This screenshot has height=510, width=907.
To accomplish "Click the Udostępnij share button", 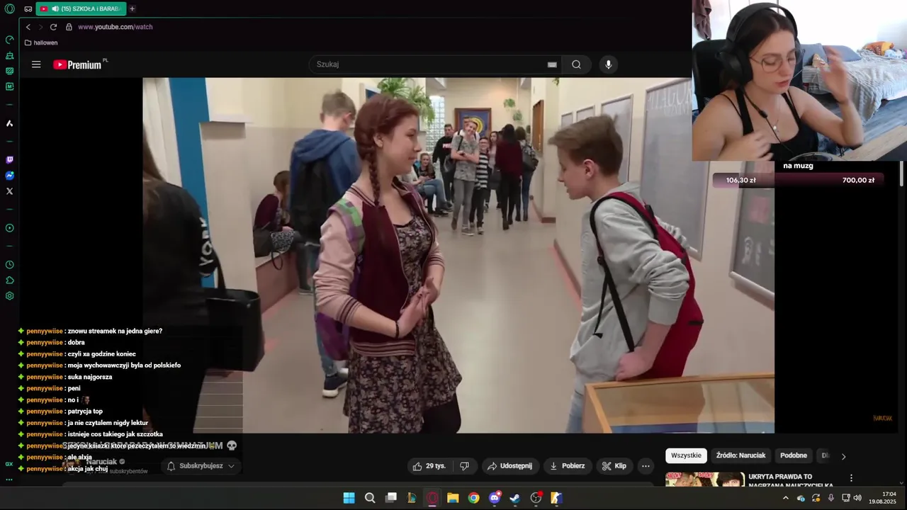I will [x=510, y=466].
